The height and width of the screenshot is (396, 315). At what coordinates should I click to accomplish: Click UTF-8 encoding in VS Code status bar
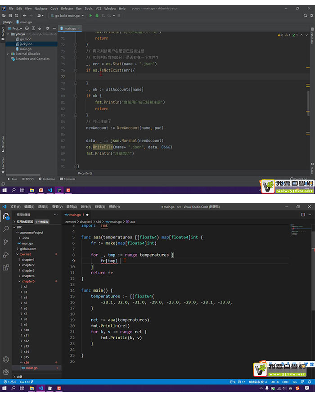tap(274, 382)
